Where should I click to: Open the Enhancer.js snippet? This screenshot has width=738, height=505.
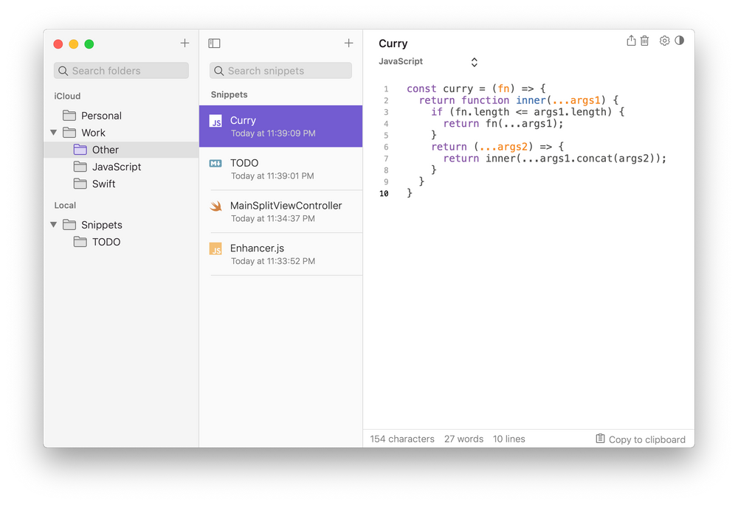pyautogui.click(x=281, y=254)
